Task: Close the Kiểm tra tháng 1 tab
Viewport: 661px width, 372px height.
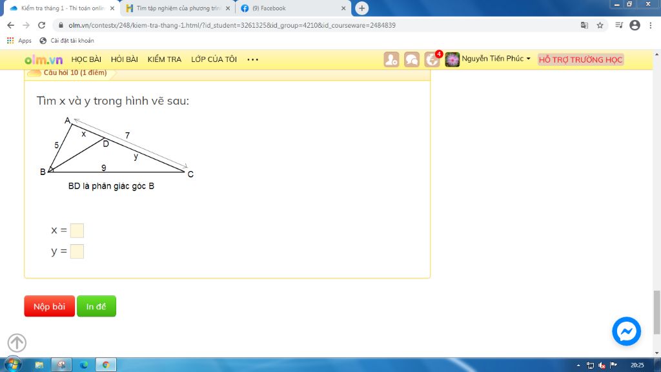Action: pos(112,8)
